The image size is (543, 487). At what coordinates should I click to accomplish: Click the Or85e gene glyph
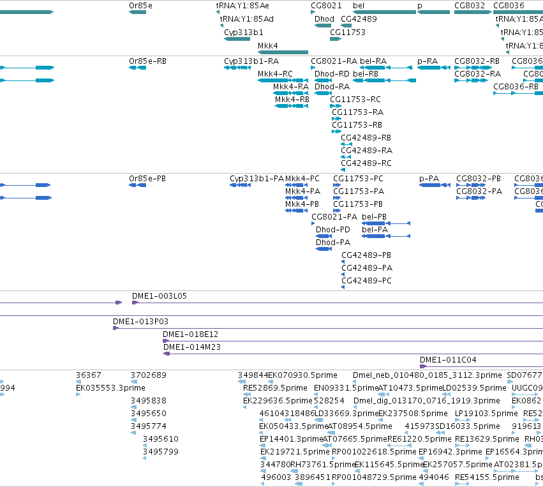pyautogui.click(x=137, y=12)
